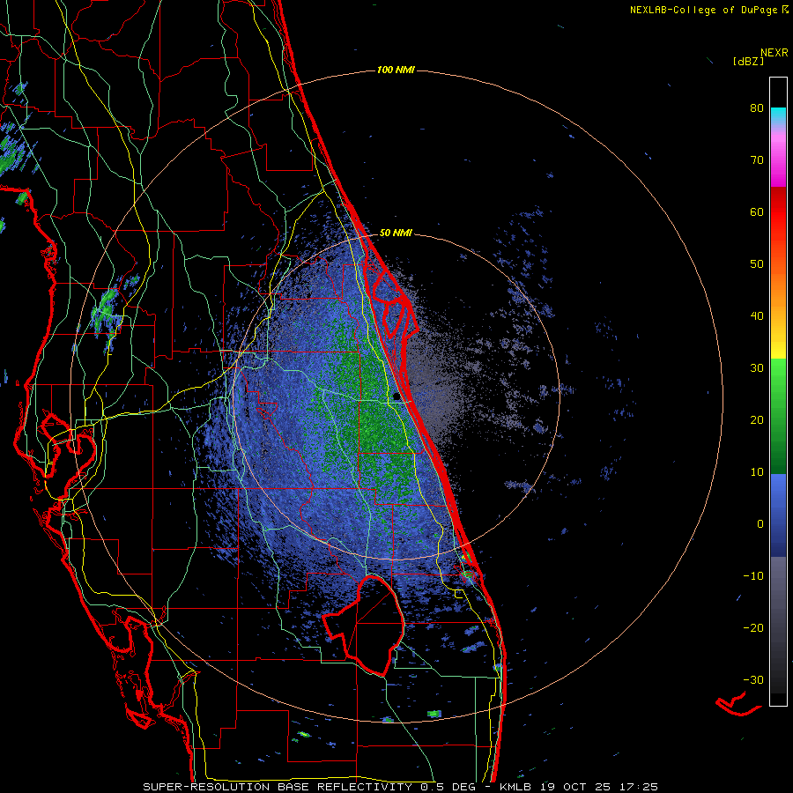Click the dBZ unit label
793x793 pixels.
(x=748, y=61)
